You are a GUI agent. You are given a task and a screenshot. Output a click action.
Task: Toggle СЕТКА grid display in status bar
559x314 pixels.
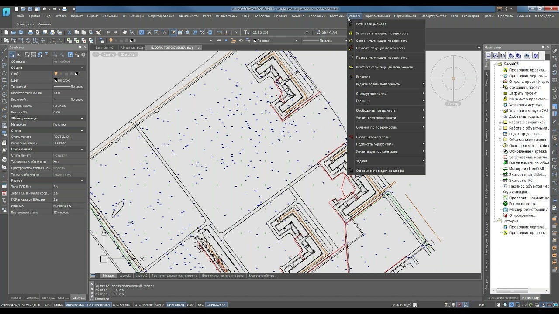pyautogui.click(x=58, y=305)
